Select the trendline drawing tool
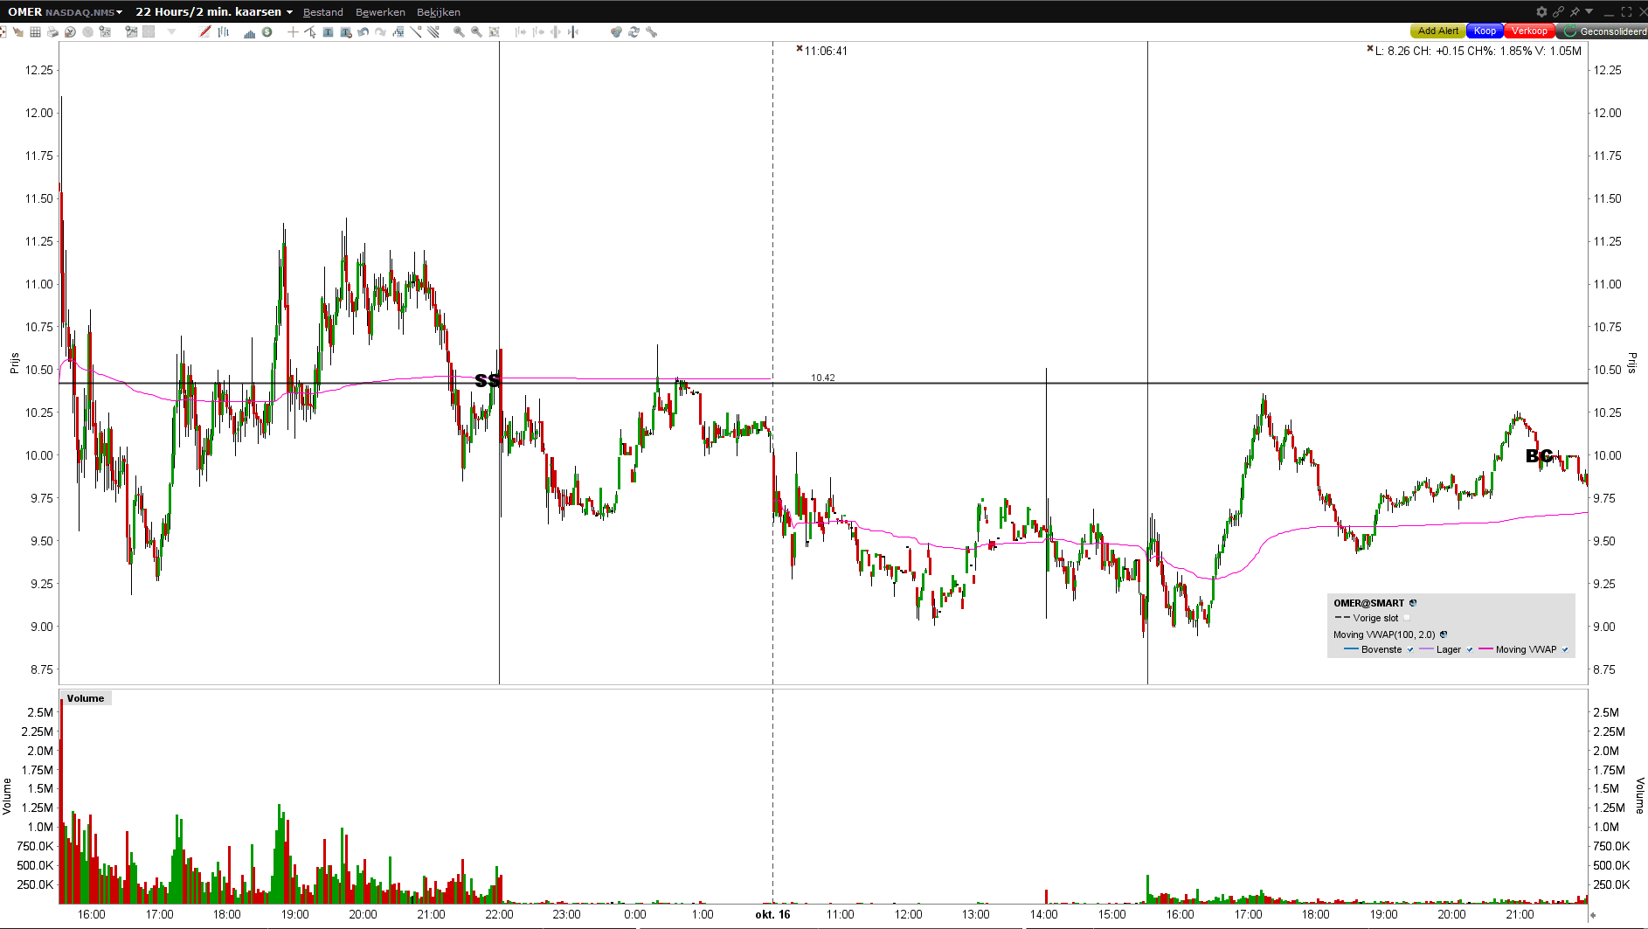1648x929 pixels. point(416,31)
